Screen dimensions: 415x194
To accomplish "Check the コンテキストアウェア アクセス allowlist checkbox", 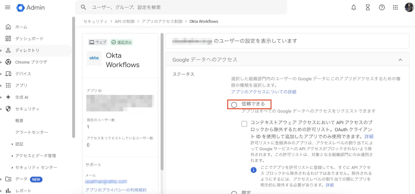I will coord(245,123).
